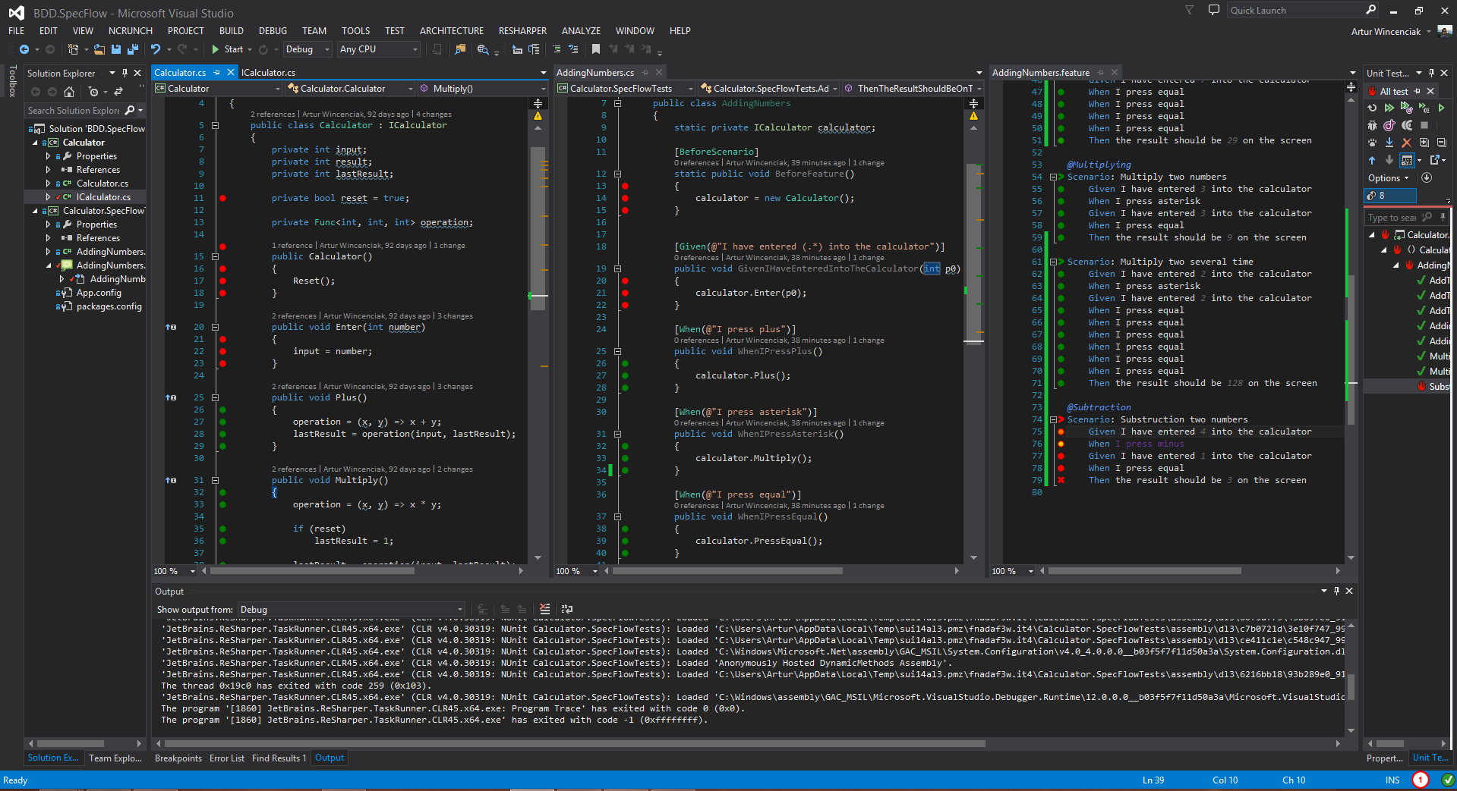Screen dimensions: 1457x791
Task: Toggle word wrap in the Output panel
Action: point(566,609)
